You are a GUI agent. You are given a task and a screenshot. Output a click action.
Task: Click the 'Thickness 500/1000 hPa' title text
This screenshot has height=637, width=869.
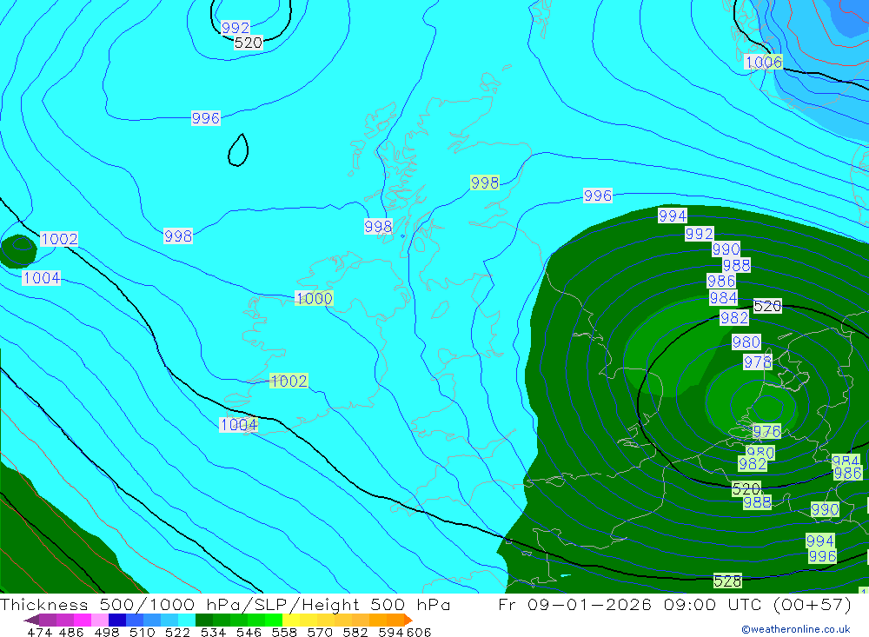[97, 606]
